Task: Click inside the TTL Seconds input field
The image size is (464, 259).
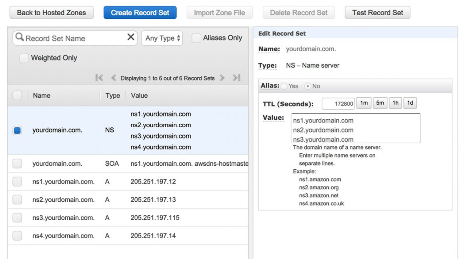Action: [x=338, y=103]
